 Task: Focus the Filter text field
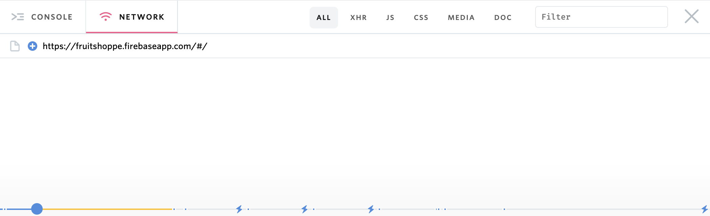[601, 17]
